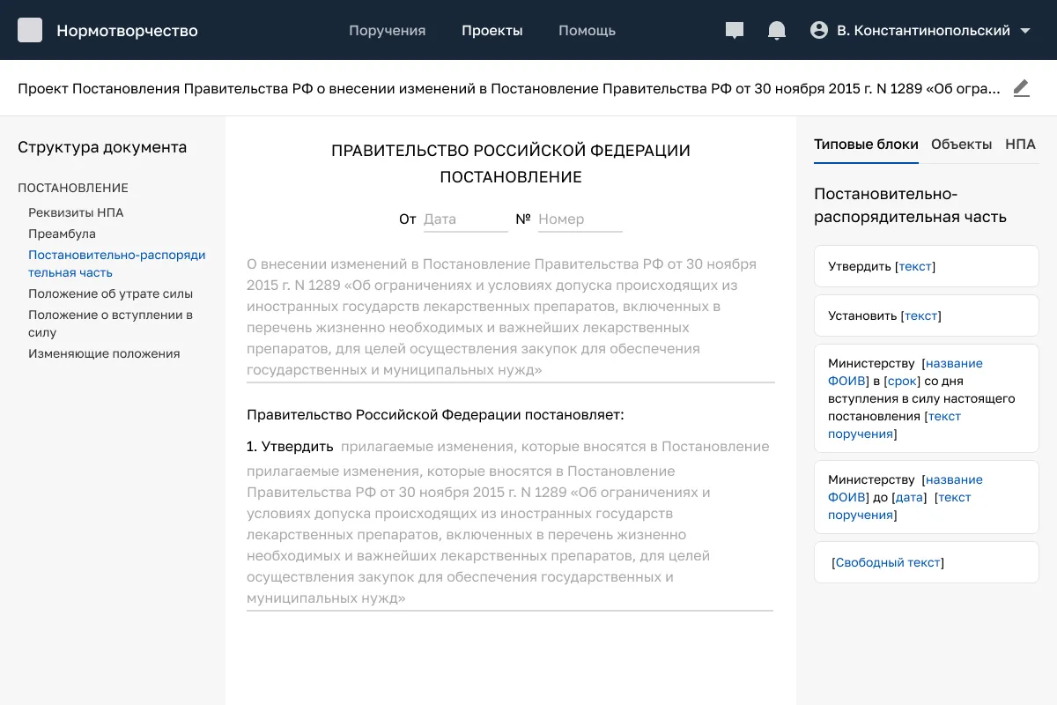This screenshot has height=705, width=1057.
Task: Switch to the Объекты tab
Action: (961, 145)
